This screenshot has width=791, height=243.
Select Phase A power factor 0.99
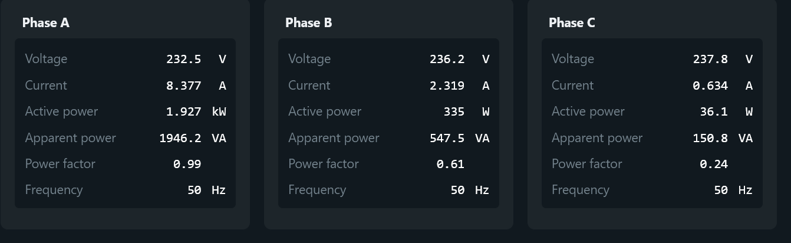(187, 164)
